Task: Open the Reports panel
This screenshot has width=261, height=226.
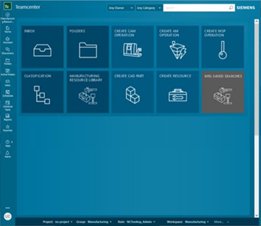Action: (x=8, y=117)
